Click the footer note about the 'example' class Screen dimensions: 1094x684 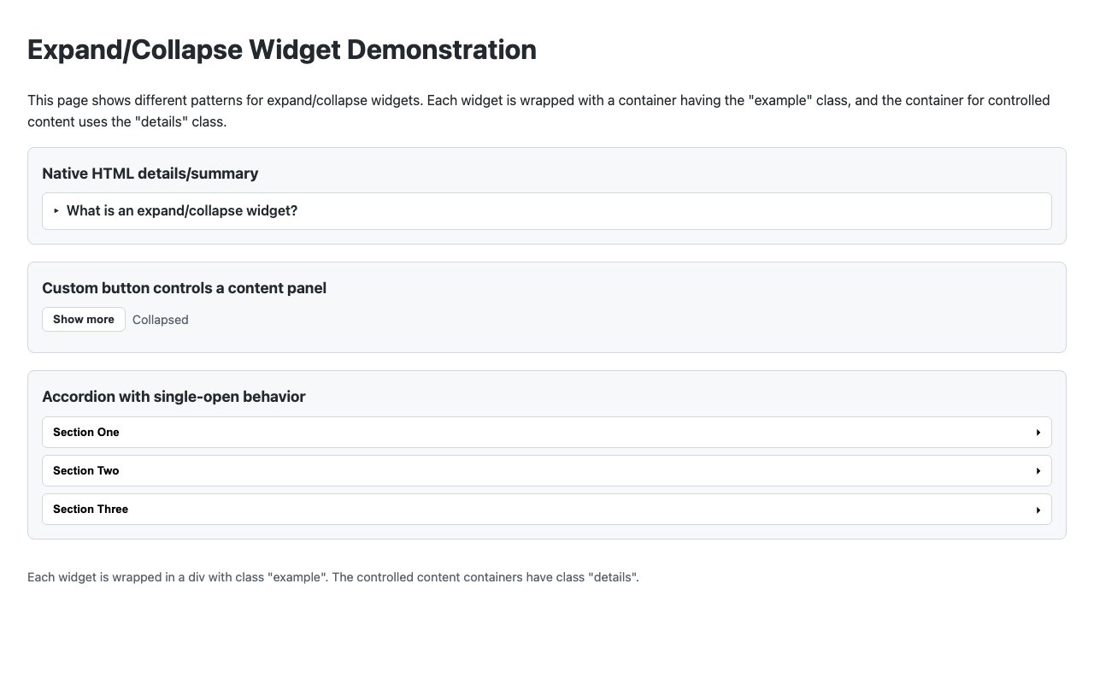pos(333,577)
